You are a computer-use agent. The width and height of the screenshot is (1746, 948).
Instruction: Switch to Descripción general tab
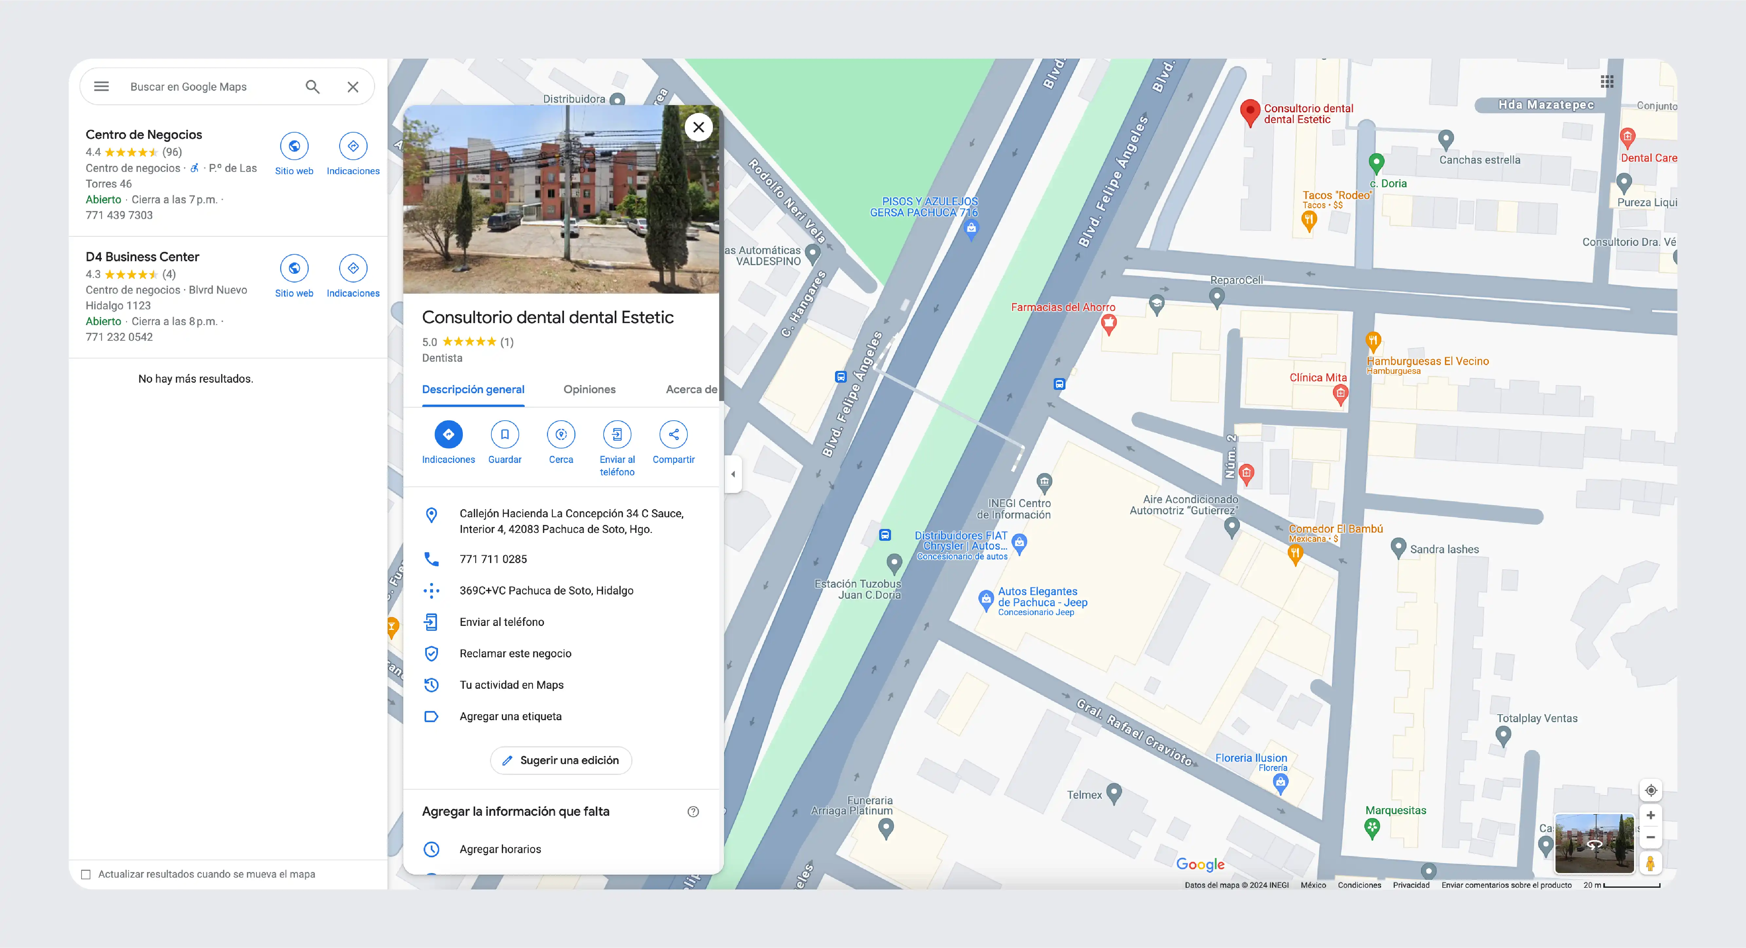(x=473, y=390)
